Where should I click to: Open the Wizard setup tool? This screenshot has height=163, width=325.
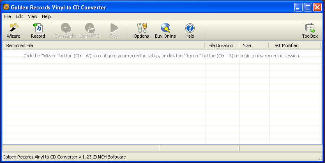click(x=14, y=31)
